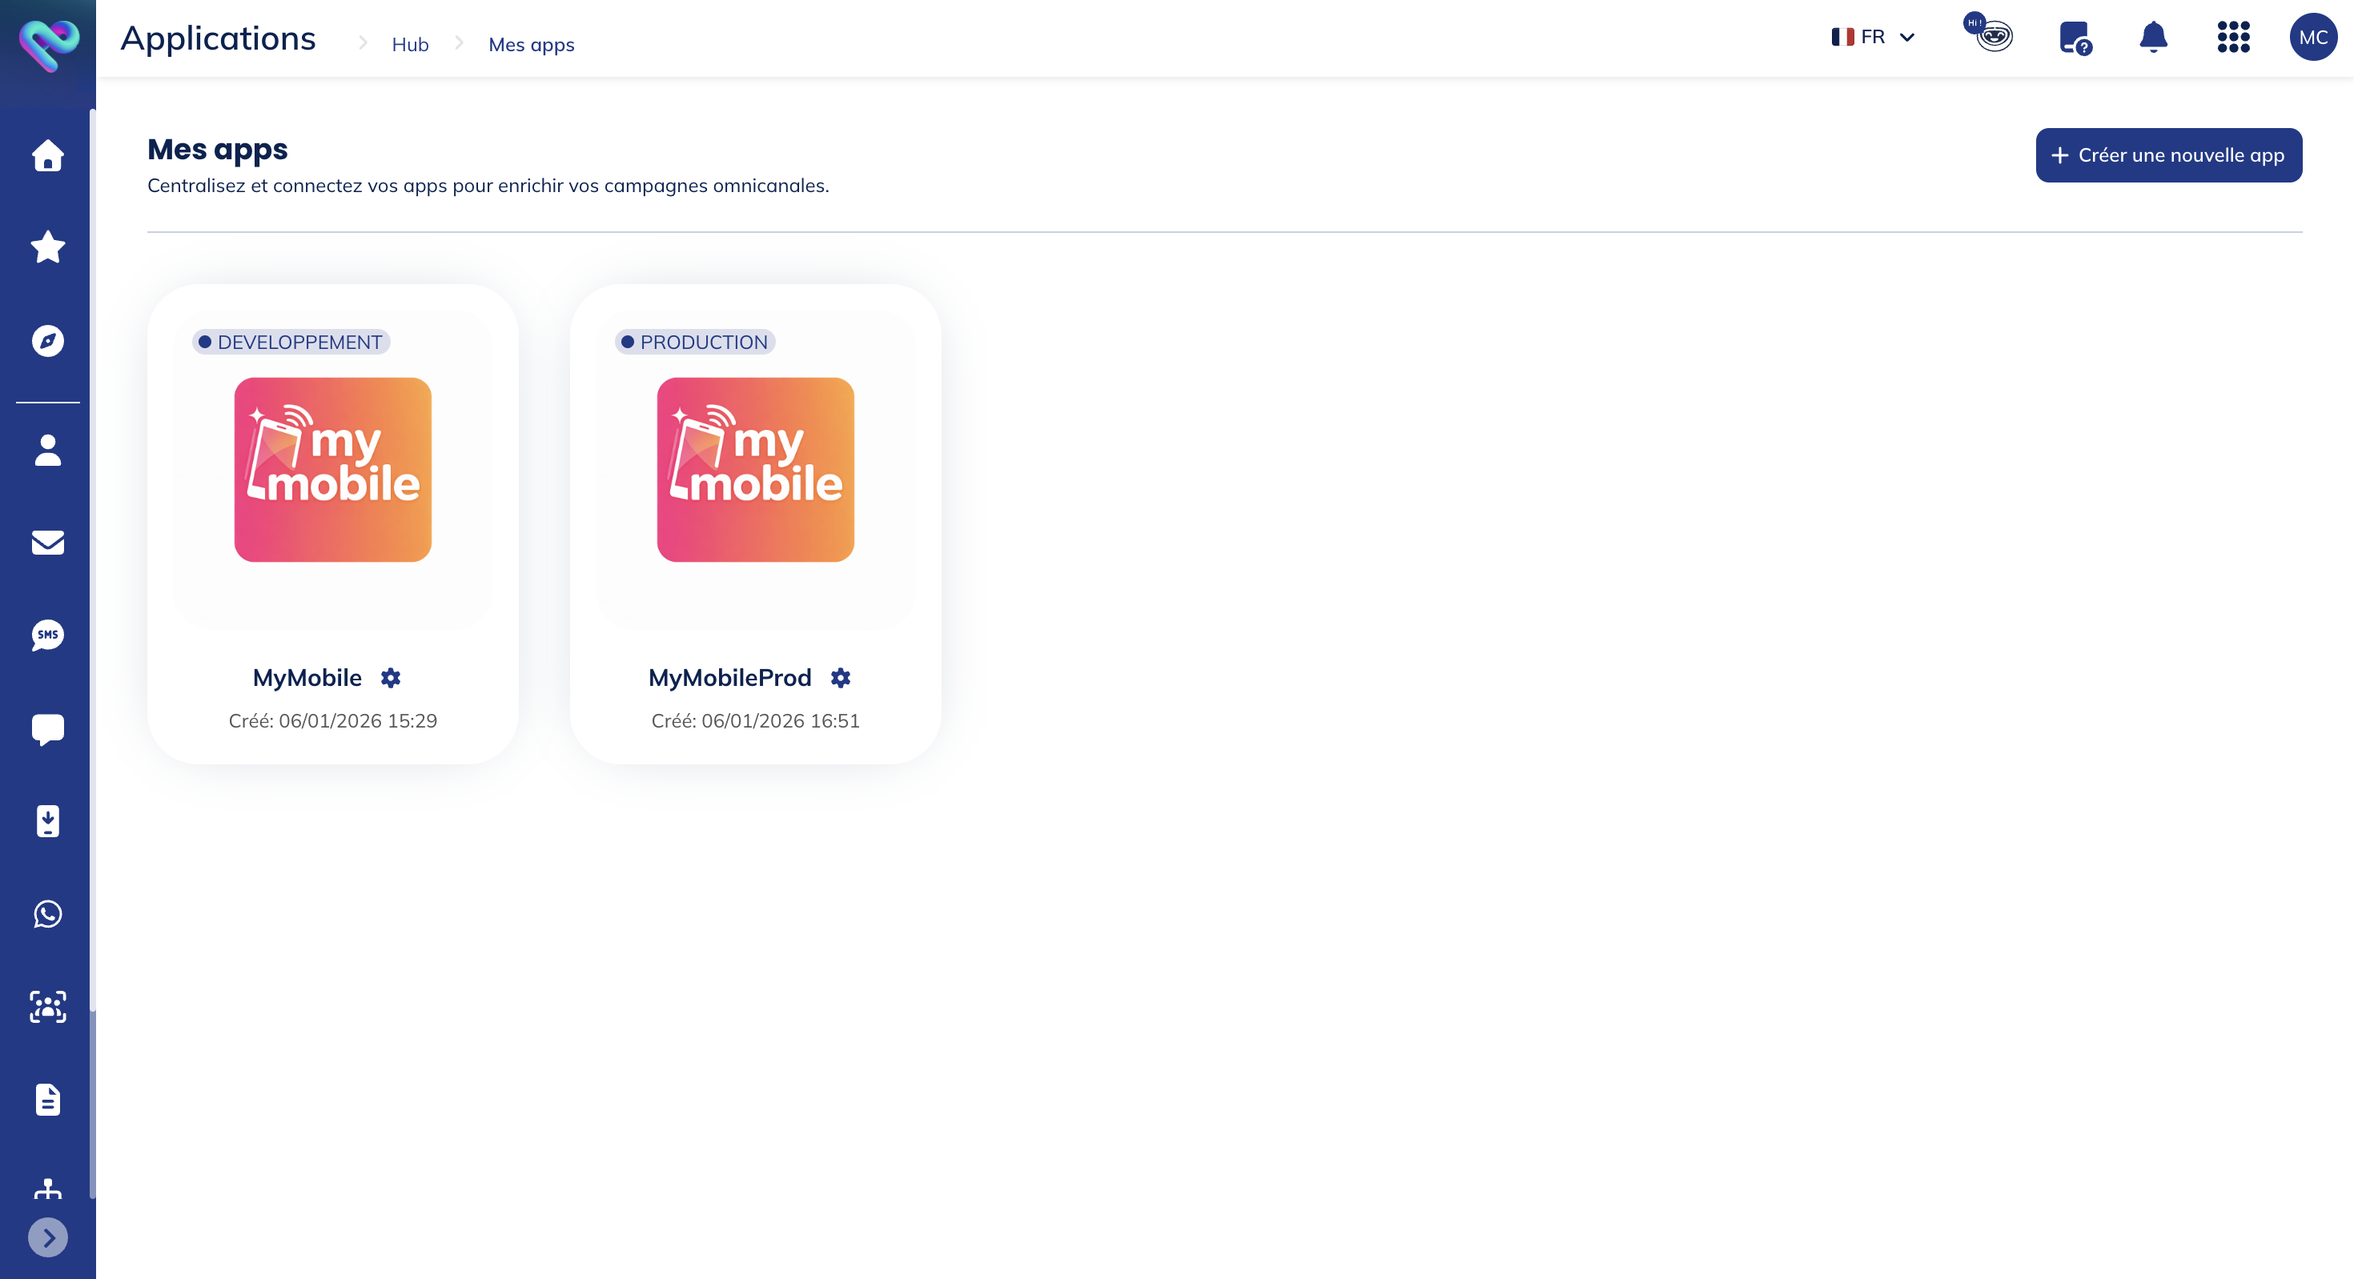Navigate to Hub via the breadcrumb

(x=409, y=44)
